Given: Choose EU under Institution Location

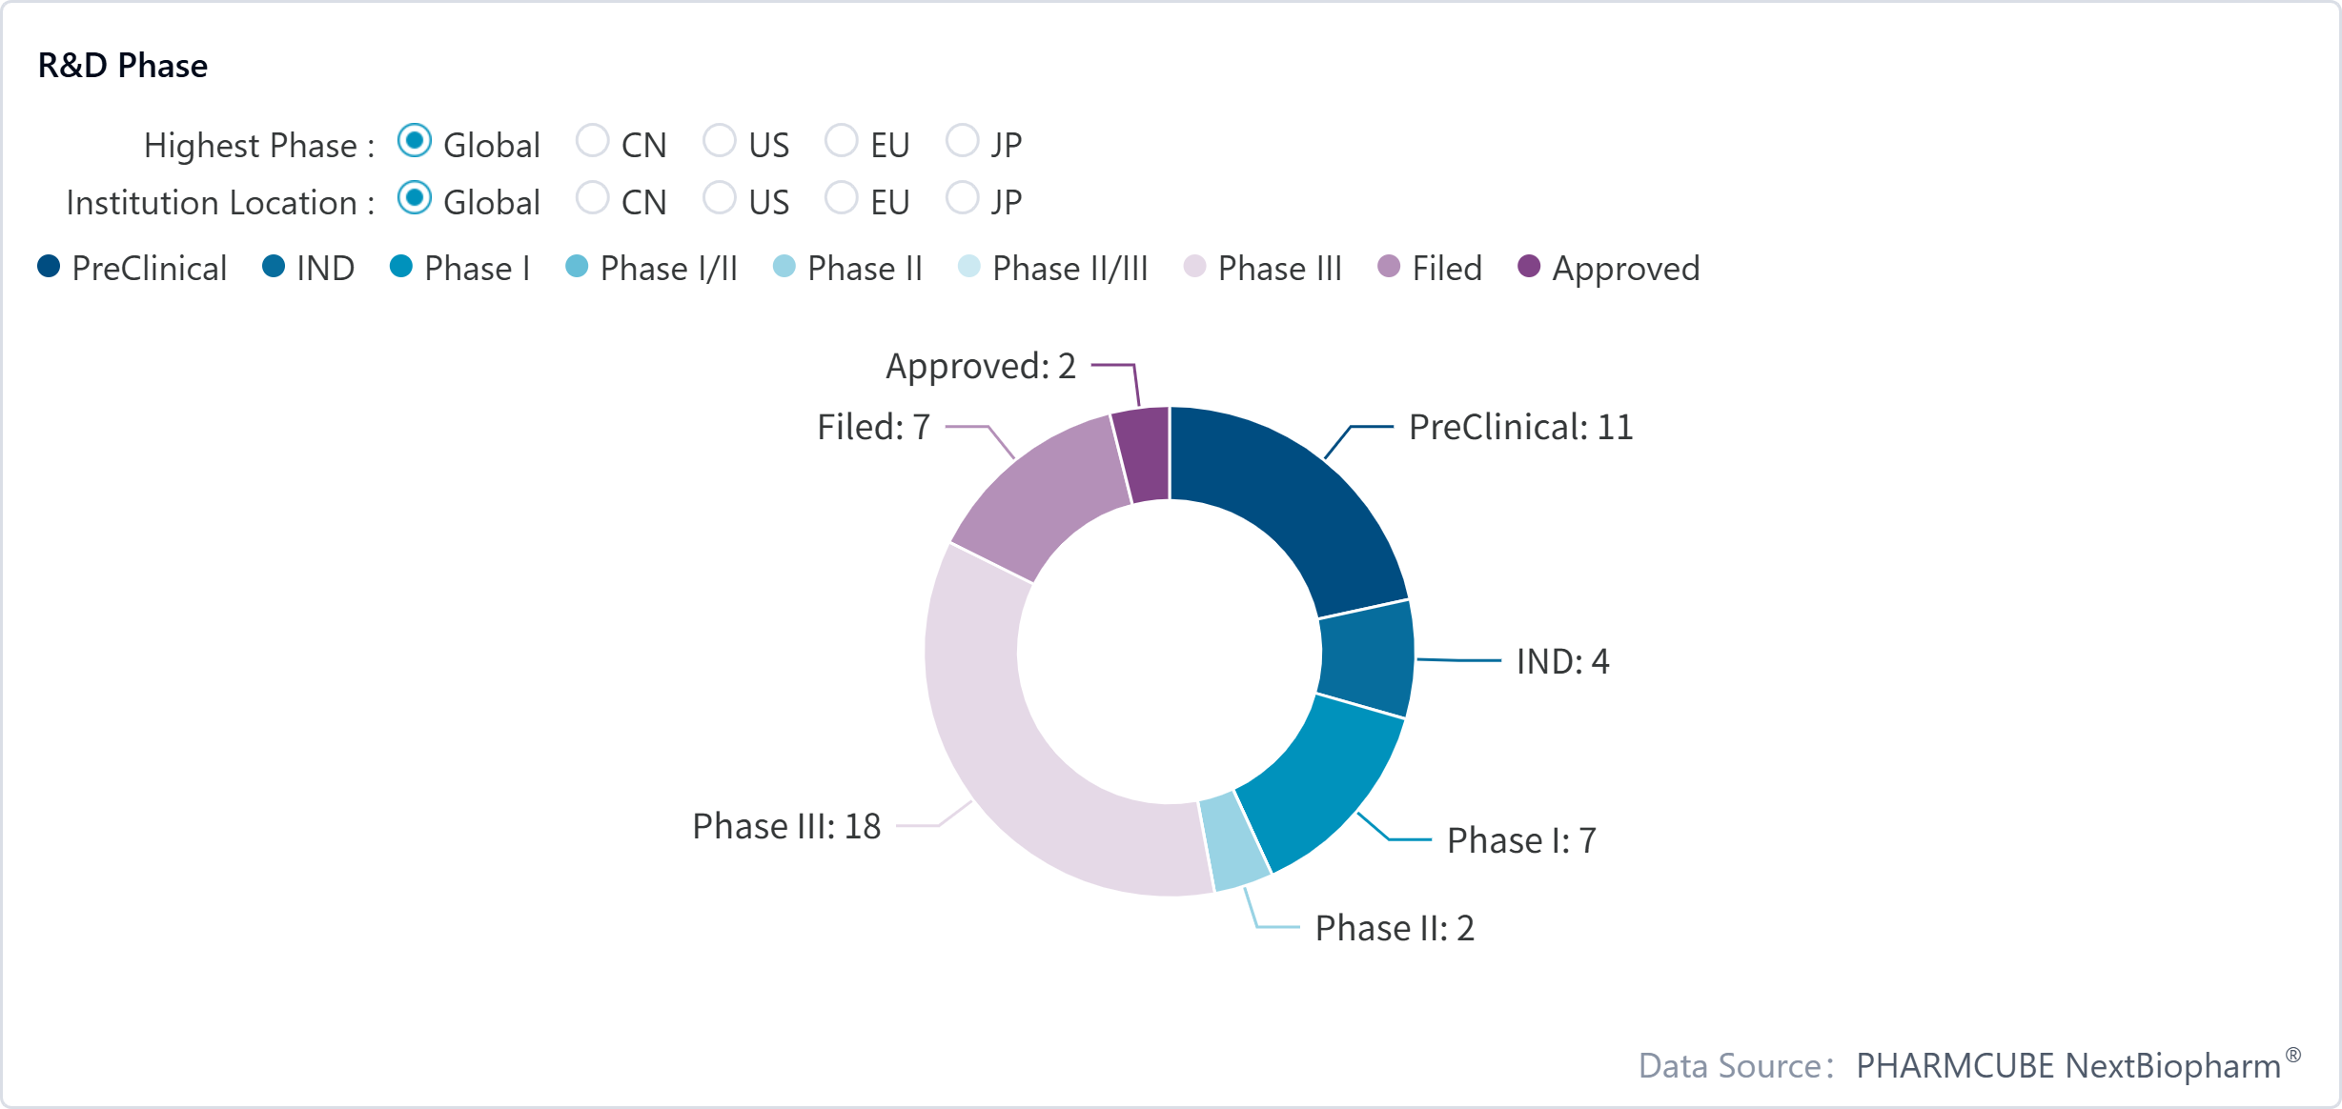Looking at the screenshot, I should click(x=842, y=199).
